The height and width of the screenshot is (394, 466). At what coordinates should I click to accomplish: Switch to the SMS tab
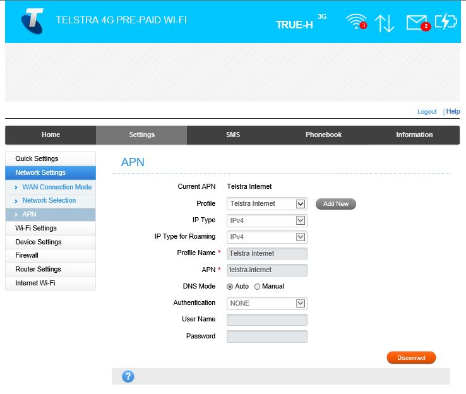point(233,135)
